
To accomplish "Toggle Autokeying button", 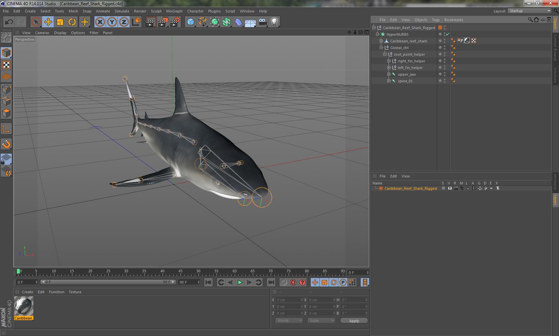I will click(x=293, y=282).
